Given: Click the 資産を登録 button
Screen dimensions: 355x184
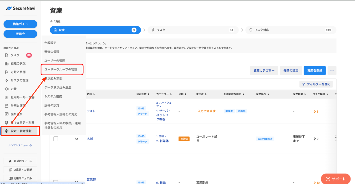Looking at the screenshot, I should click(315, 70).
